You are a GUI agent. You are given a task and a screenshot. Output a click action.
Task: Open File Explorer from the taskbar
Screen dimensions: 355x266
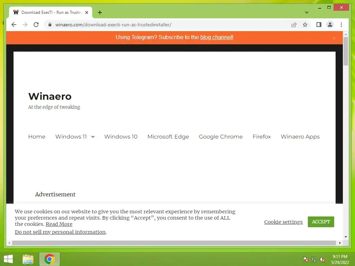coord(28,259)
